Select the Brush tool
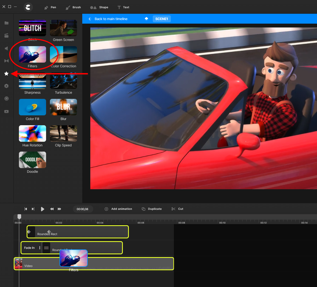 73,7
